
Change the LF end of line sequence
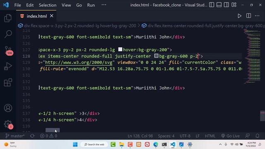tap(198, 136)
